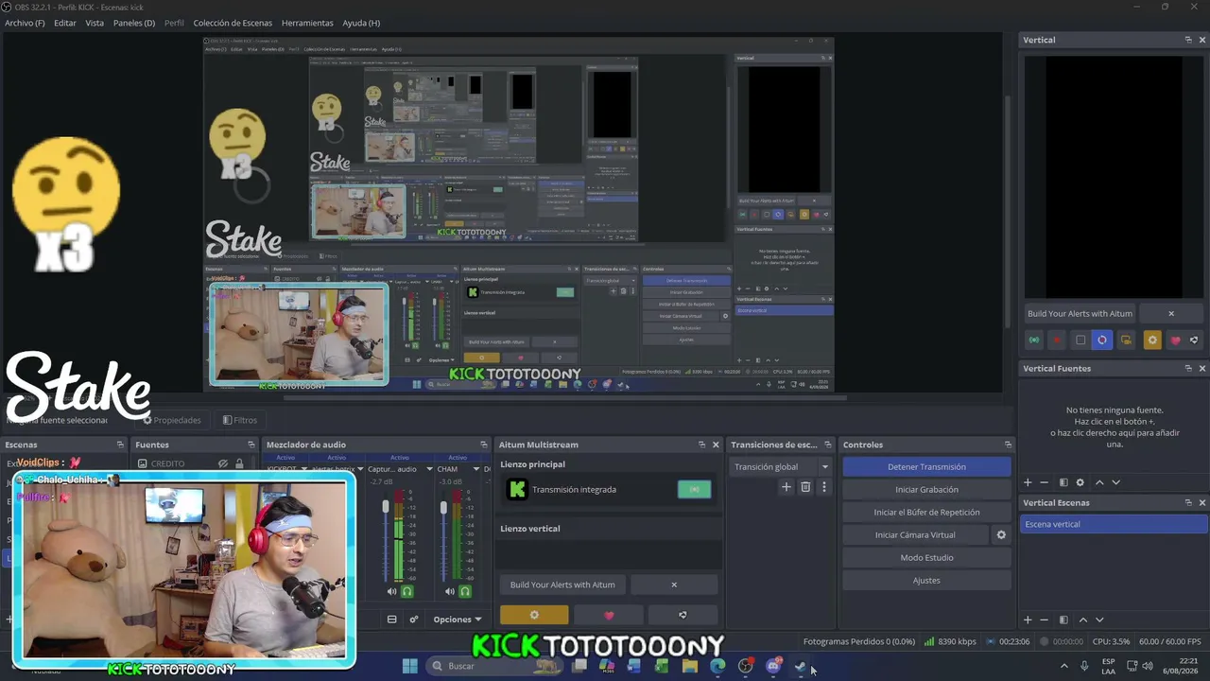Move source down in Vertical Fuentes
The height and width of the screenshot is (681, 1210).
(x=1115, y=482)
